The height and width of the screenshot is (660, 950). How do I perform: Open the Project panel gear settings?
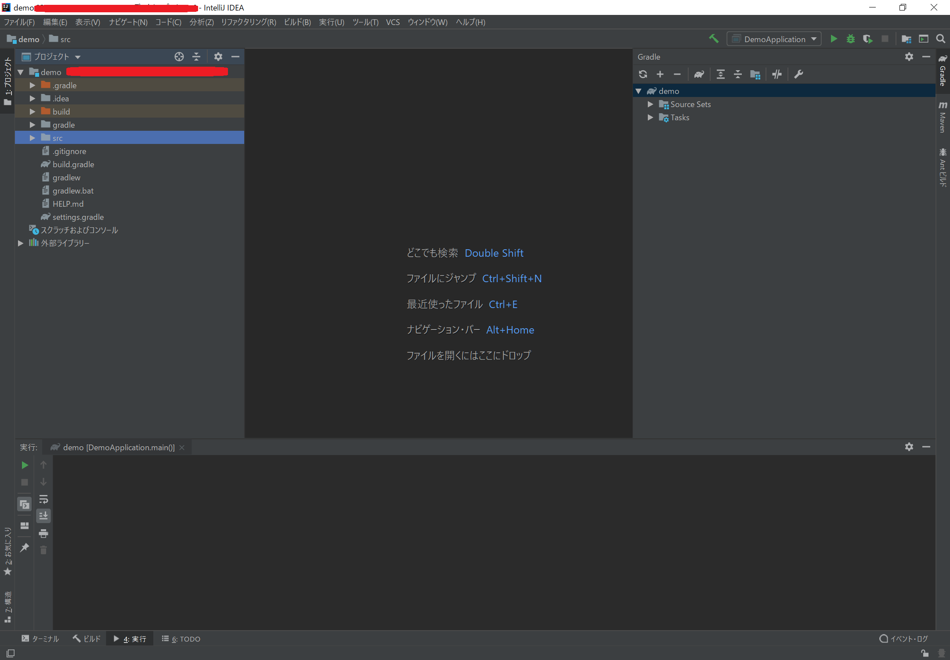point(218,57)
